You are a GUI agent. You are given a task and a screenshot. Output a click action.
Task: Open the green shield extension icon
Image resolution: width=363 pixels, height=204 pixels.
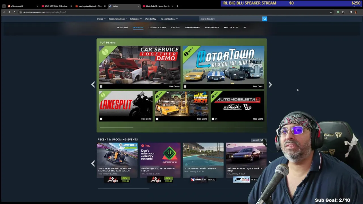click(x=338, y=12)
